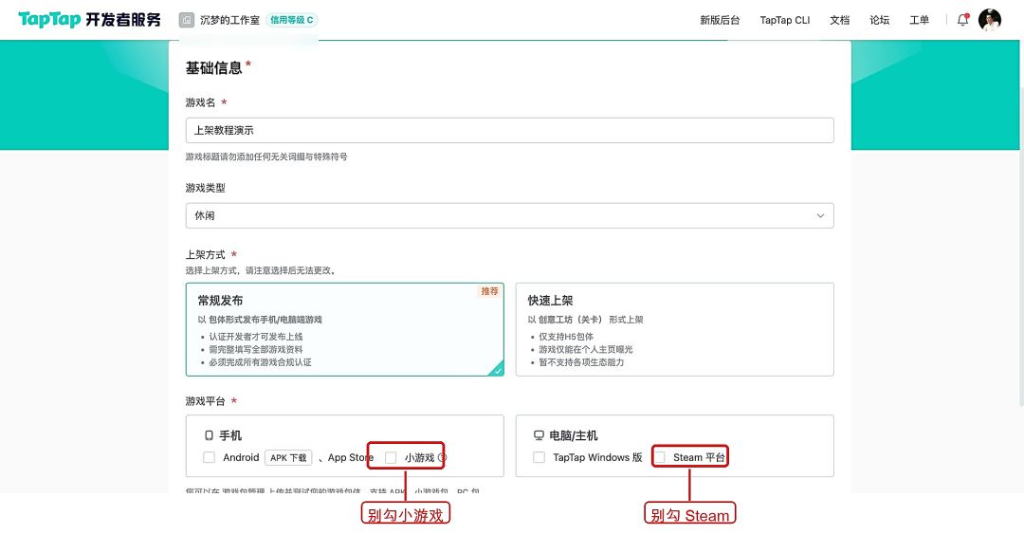Image resolution: width=1024 pixels, height=534 pixels.
Task: Click the 游戏名 input field
Action: [509, 130]
